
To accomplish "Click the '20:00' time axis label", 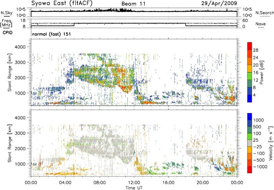I will [x=202, y=183].
